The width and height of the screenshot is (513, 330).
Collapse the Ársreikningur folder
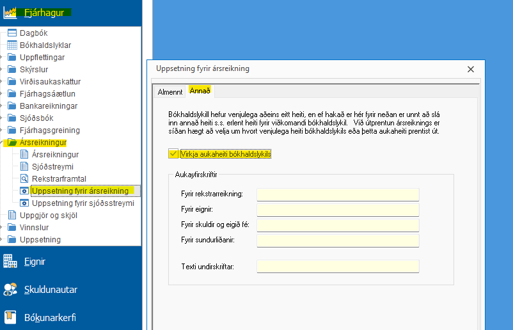click(3, 143)
